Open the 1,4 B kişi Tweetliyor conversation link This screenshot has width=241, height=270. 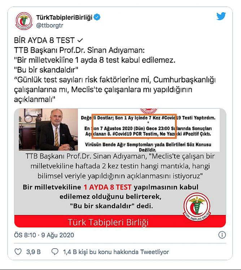pos(116,252)
